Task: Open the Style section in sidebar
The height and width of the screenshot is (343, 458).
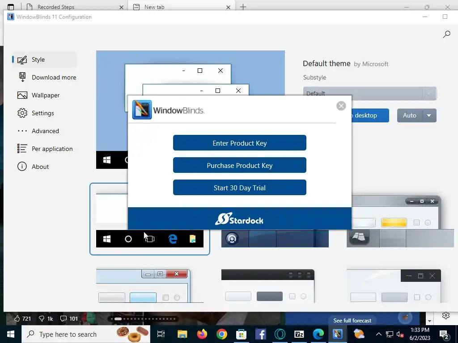Action: (44, 59)
